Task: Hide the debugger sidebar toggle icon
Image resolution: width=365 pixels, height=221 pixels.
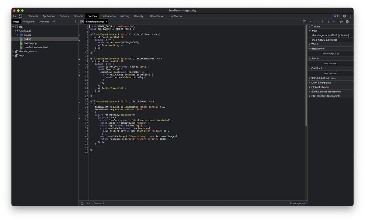Action: click(x=304, y=22)
